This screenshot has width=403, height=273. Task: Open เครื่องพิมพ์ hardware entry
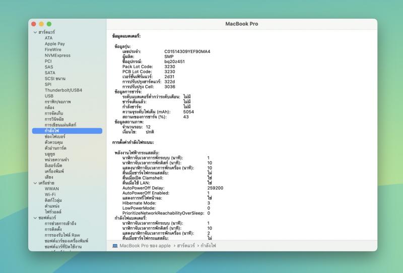(x=54, y=171)
